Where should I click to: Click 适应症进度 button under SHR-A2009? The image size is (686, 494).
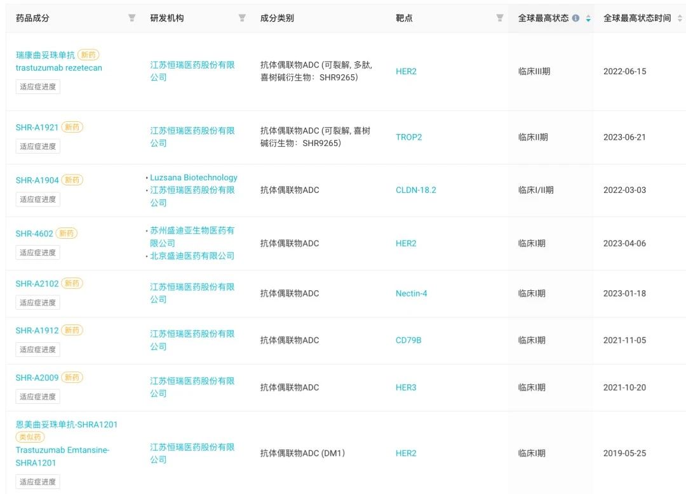[37, 397]
